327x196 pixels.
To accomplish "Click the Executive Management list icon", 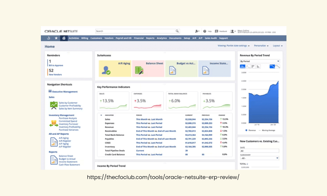I will (50, 91).
